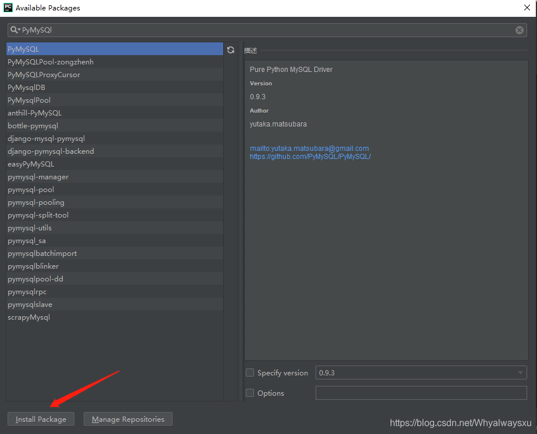The height and width of the screenshot is (434, 537).
Task: Select pymysql-manager package
Action: 114,177
